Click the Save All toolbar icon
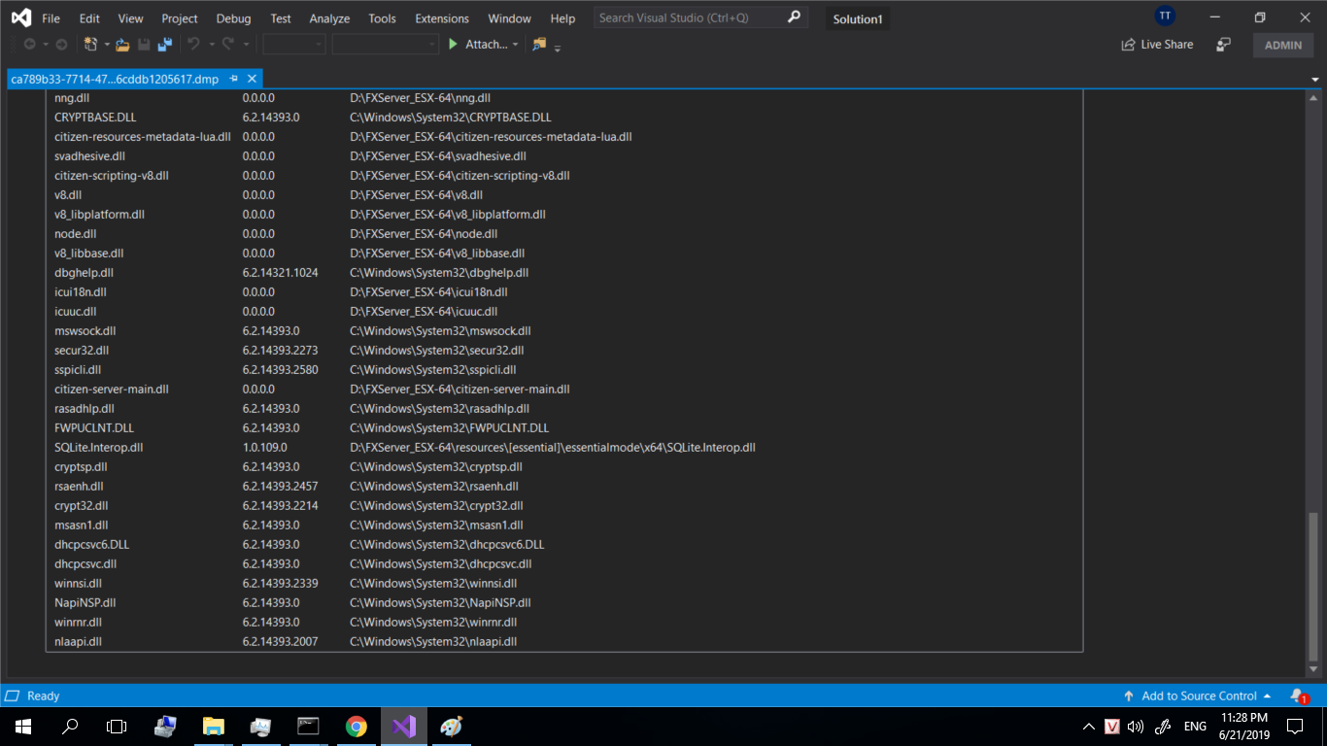Screen dimensions: 1327x746 click(164, 45)
